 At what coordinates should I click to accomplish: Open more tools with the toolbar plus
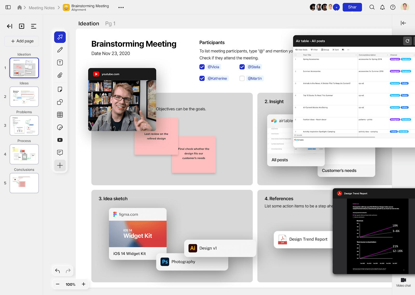[60, 165]
